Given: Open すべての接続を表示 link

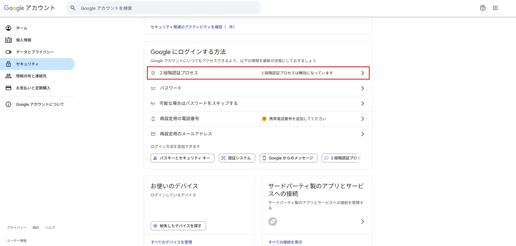Looking at the screenshot, I should point(285,242).
